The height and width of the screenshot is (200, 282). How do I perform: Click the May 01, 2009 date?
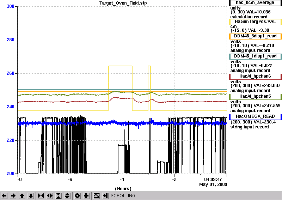click(213, 184)
